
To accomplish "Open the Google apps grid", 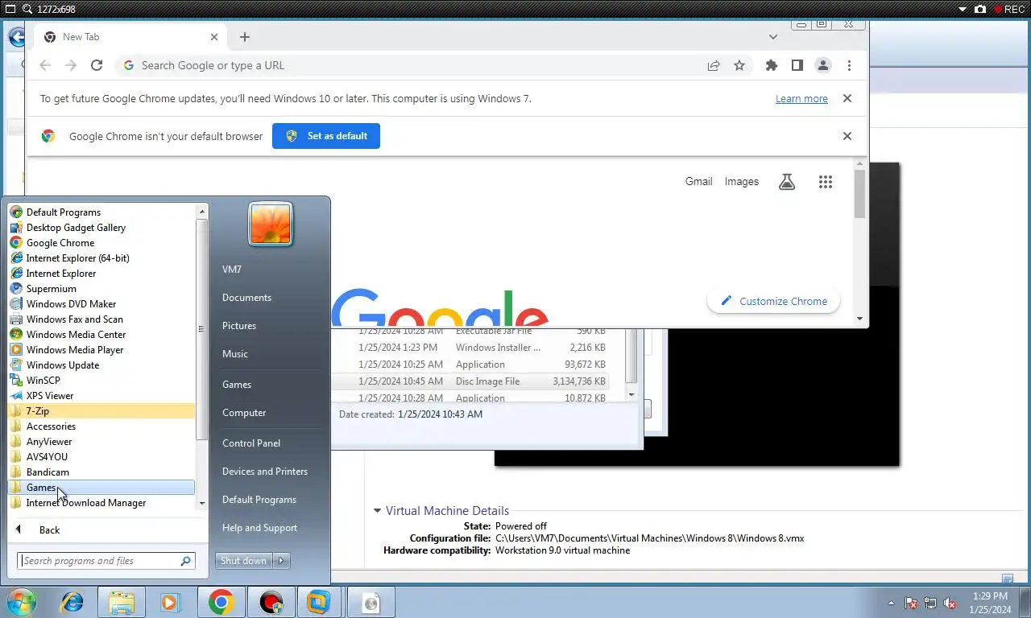I will pyautogui.click(x=826, y=182).
